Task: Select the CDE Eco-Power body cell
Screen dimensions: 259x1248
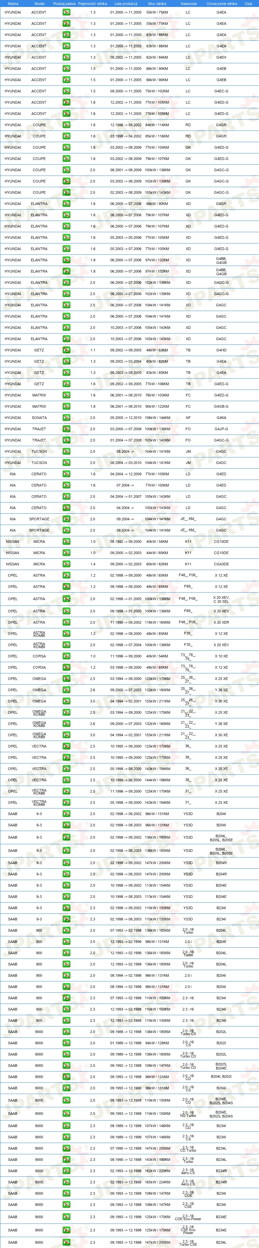Action: tap(188, 1217)
